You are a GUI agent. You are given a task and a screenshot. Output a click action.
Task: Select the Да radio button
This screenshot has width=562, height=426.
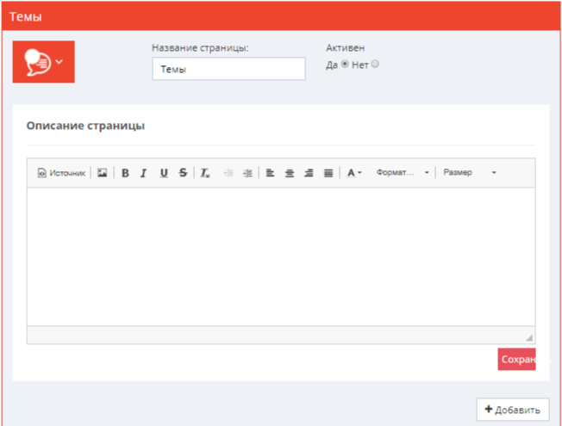point(346,65)
